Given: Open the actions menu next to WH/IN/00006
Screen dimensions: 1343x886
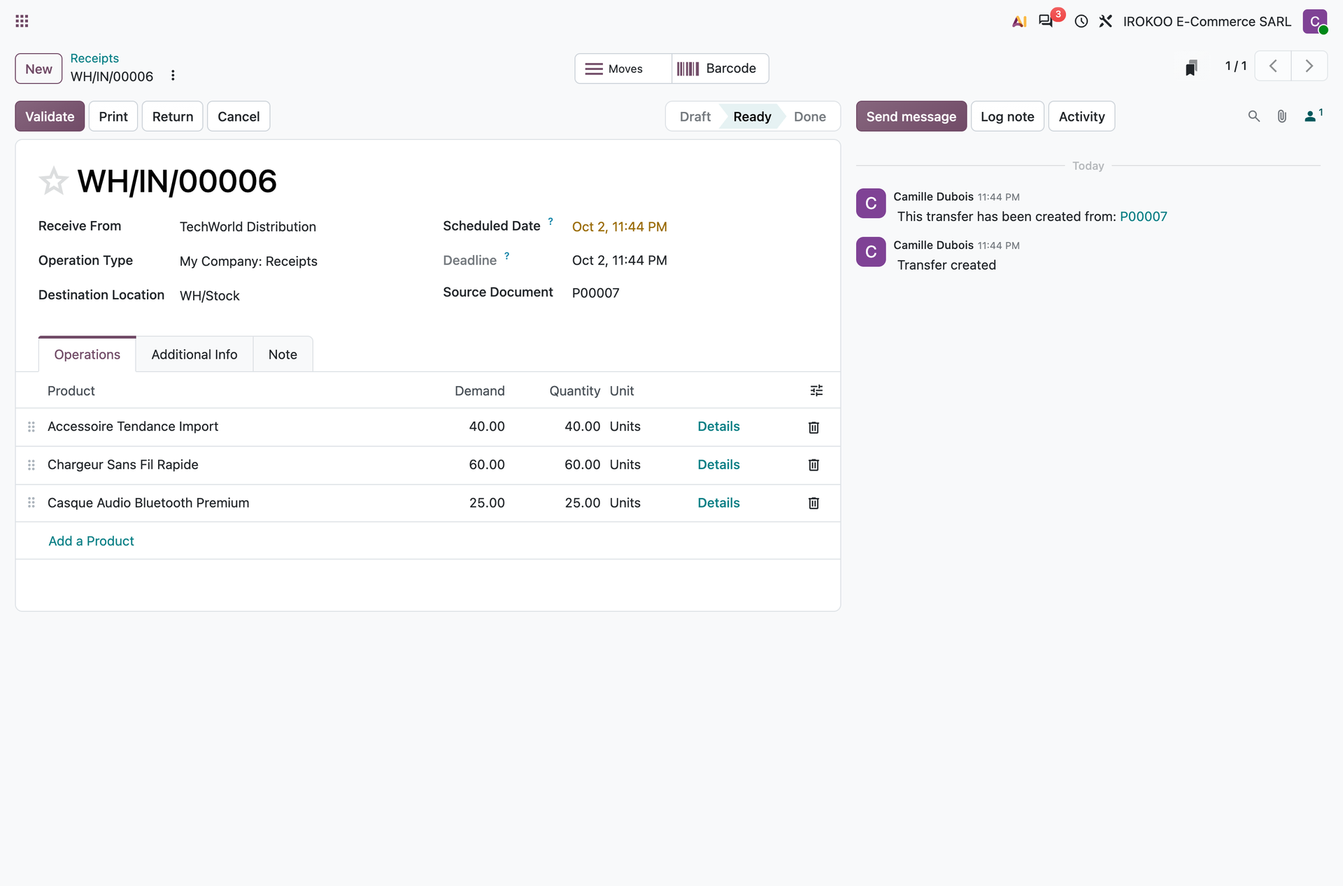Looking at the screenshot, I should [x=173, y=76].
